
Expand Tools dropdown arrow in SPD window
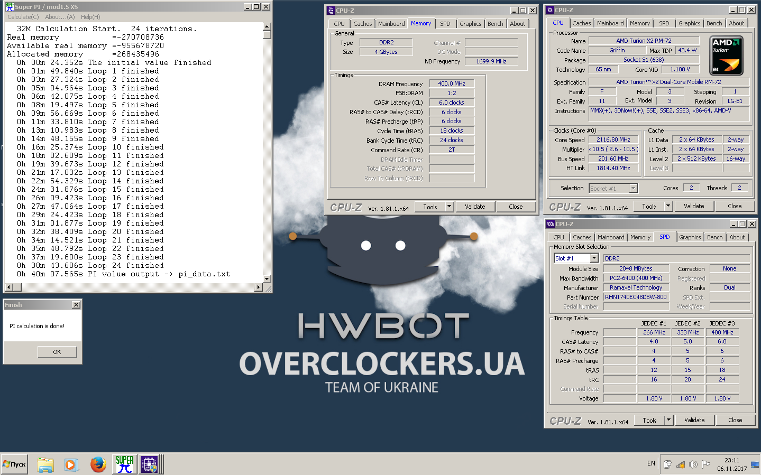669,420
